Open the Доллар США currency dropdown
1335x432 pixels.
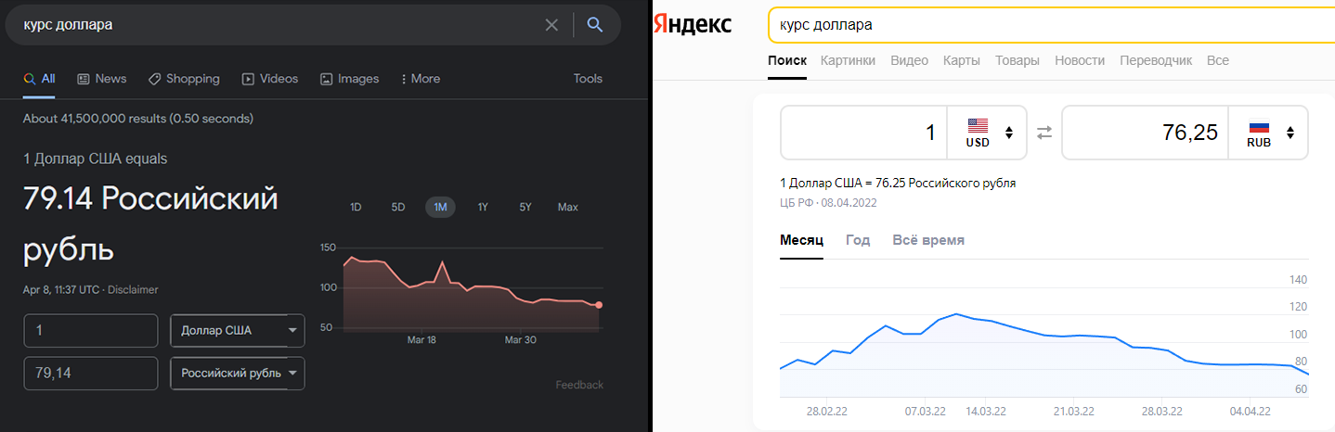(x=238, y=331)
